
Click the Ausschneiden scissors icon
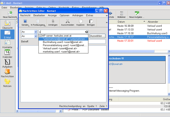[68, 21]
